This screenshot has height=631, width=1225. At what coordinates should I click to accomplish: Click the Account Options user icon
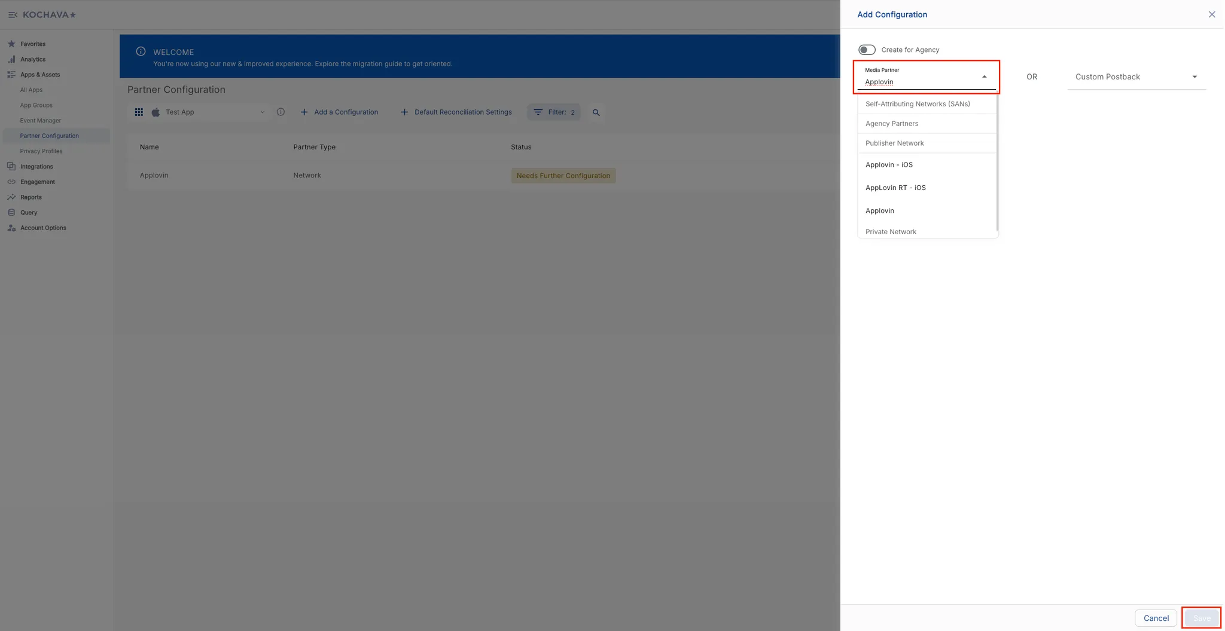pyautogui.click(x=11, y=228)
